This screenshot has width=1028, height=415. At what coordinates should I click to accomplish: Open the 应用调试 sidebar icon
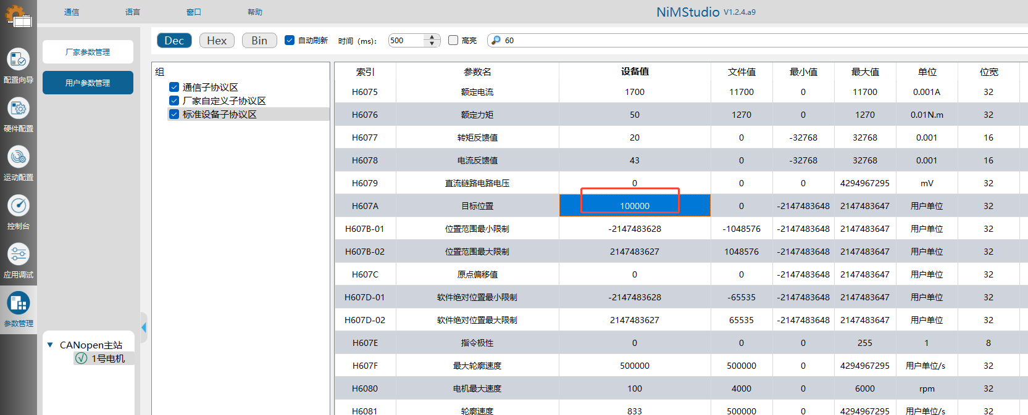[19, 255]
